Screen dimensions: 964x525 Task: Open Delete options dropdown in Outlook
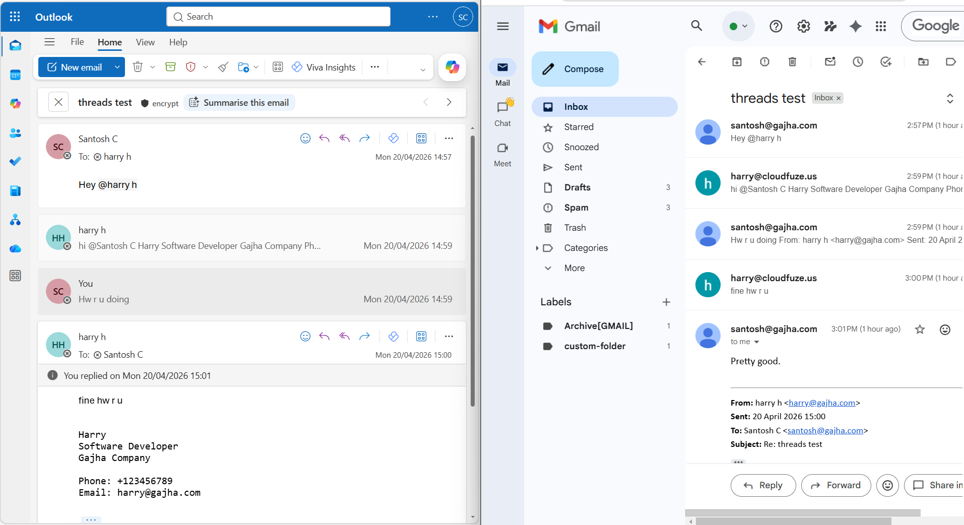coord(153,67)
